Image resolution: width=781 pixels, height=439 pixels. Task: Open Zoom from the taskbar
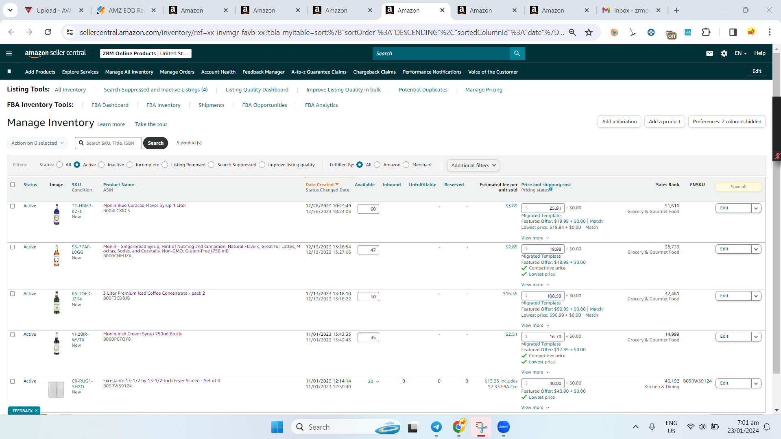[504, 427]
